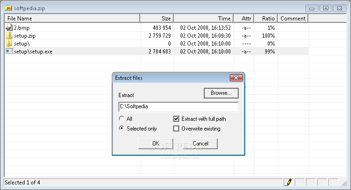
Task: Click the pencil icon in status bar
Action: click(x=289, y=182)
